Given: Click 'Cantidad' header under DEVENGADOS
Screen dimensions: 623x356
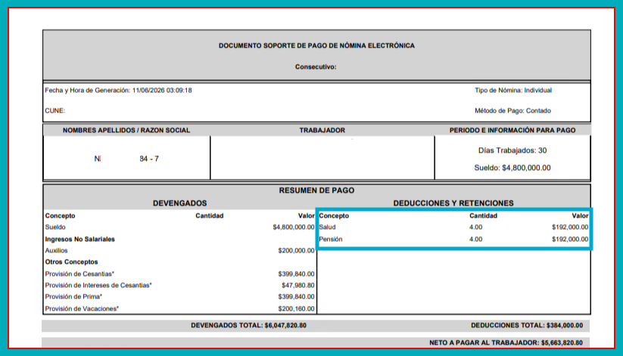Looking at the screenshot, I should point(210,215).
